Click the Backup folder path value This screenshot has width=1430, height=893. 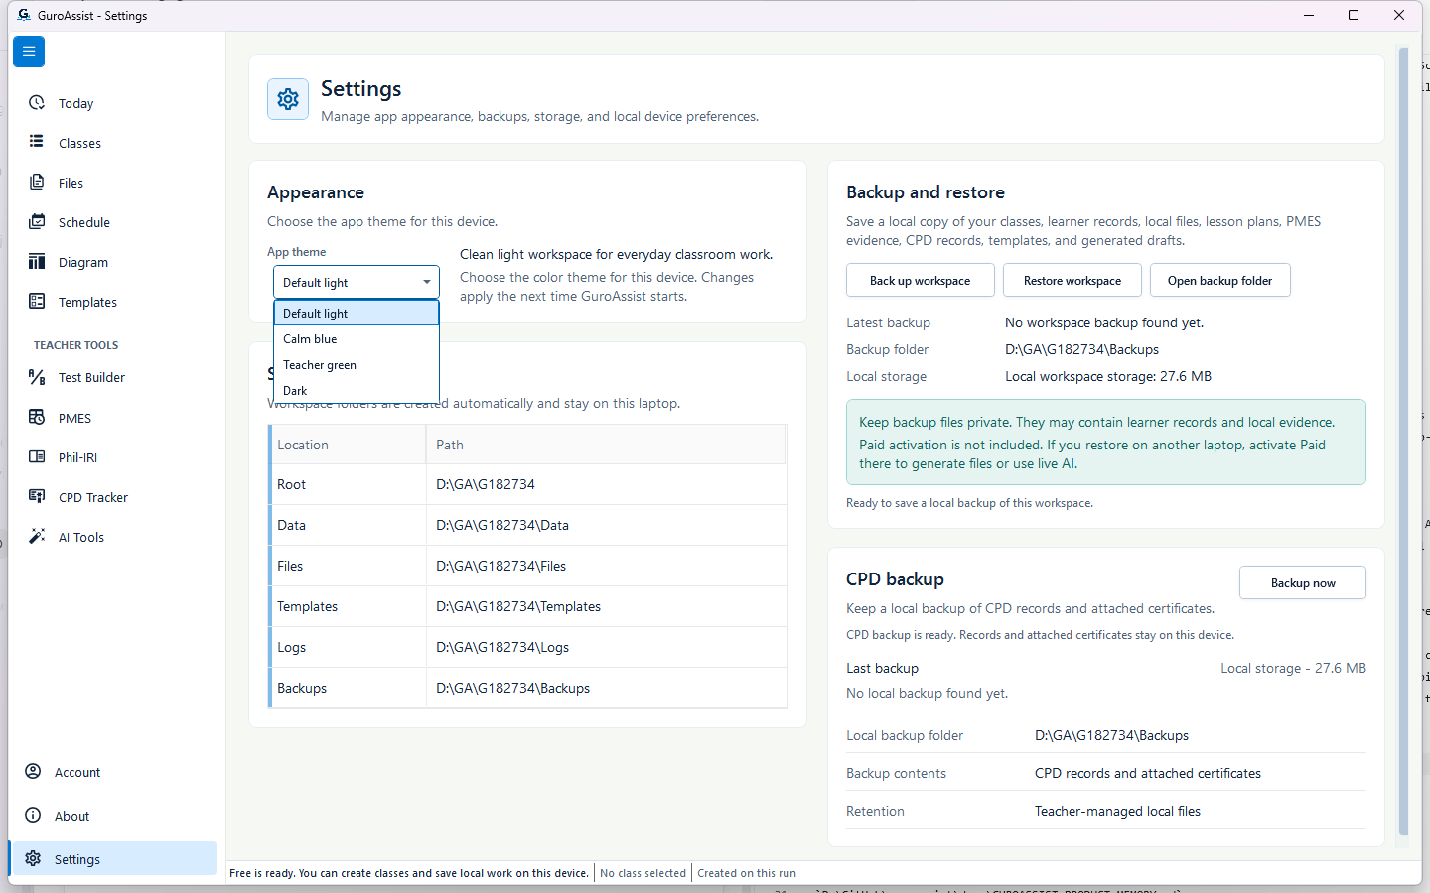1081,349
